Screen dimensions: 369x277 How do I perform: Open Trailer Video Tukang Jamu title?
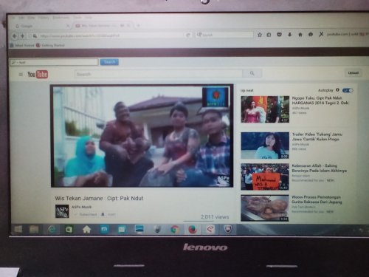317,137
